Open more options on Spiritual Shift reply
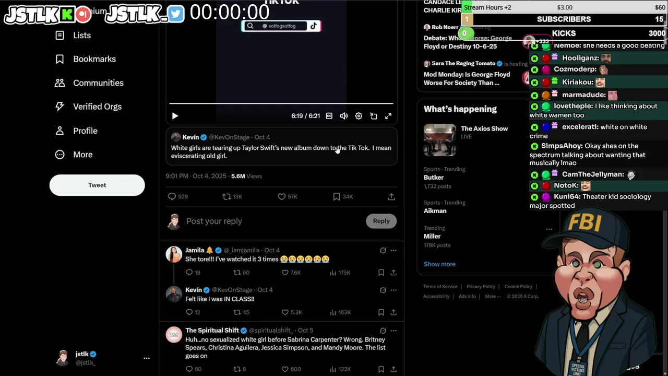The image size is (668, 376). (393, 331)
